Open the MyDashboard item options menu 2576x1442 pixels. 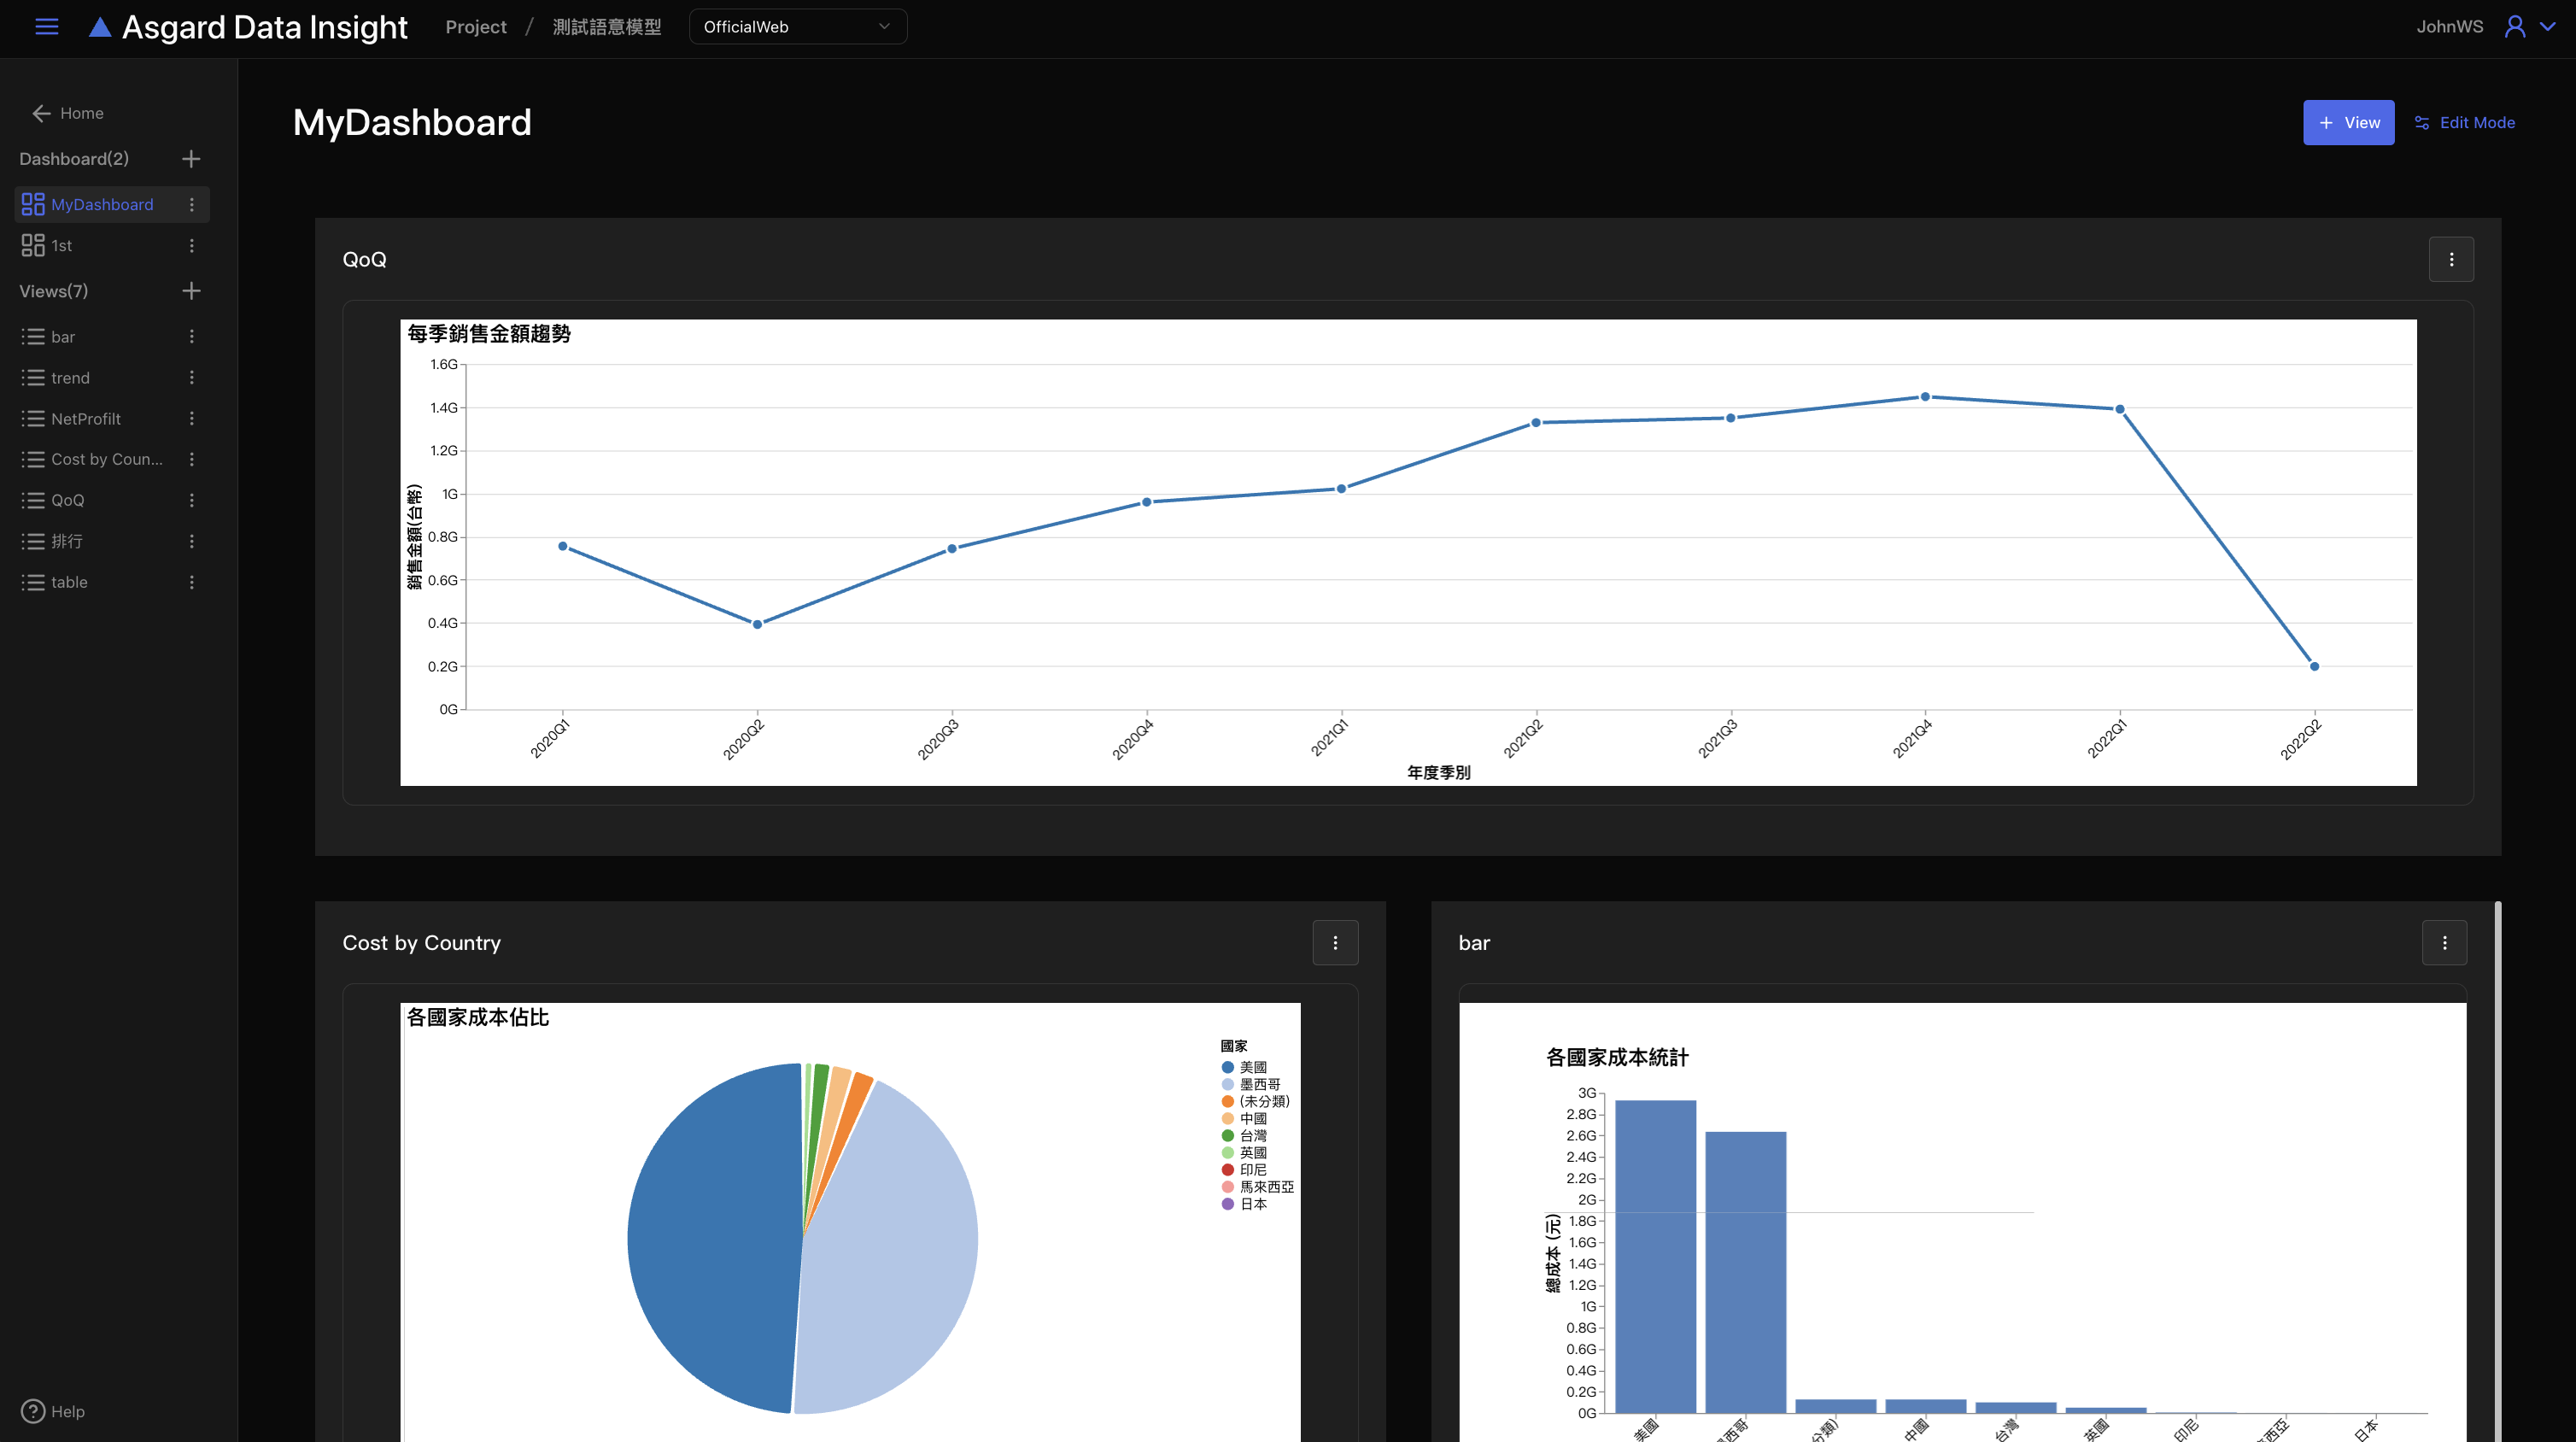coord(192,205)
